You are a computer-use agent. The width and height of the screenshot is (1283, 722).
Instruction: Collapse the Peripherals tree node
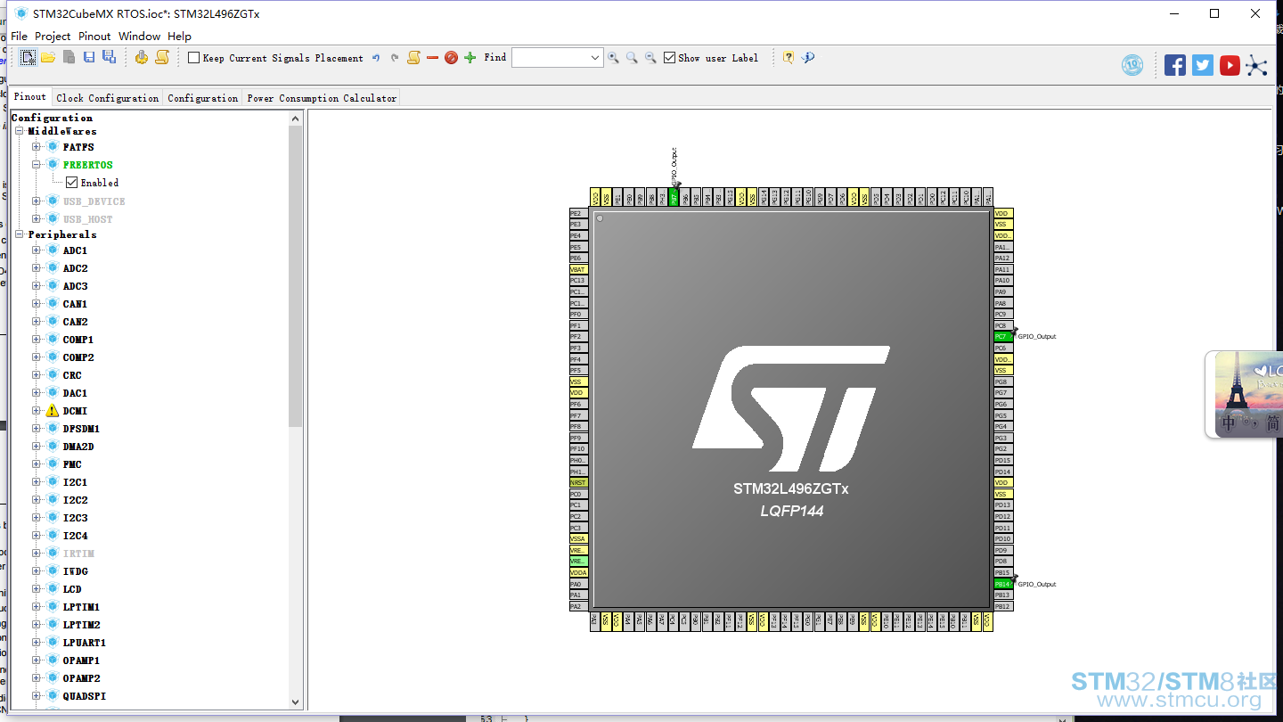20,234
